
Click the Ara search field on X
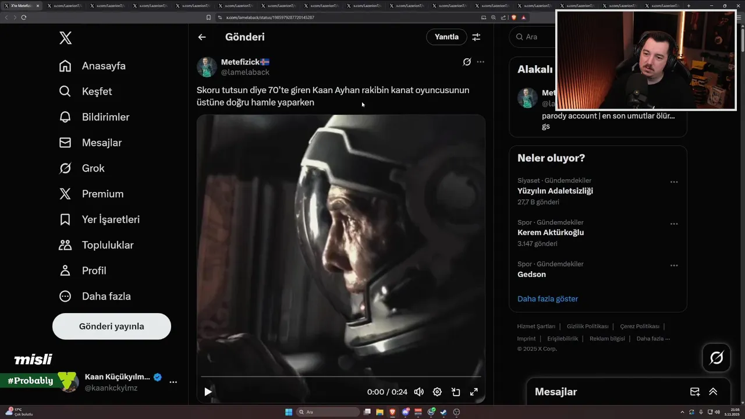pyautogui.click(x=533, y=37)
